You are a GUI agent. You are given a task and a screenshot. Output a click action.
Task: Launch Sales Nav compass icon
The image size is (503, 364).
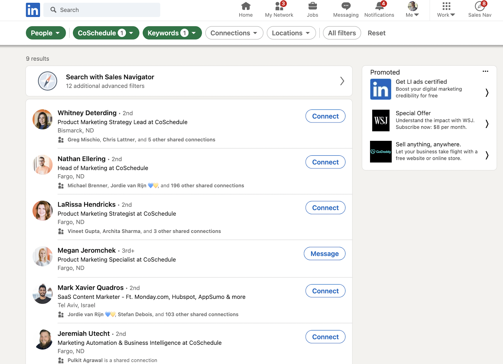(479, 6)
